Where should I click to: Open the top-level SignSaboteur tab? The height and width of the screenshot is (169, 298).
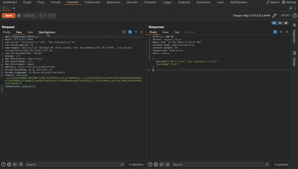239,2
